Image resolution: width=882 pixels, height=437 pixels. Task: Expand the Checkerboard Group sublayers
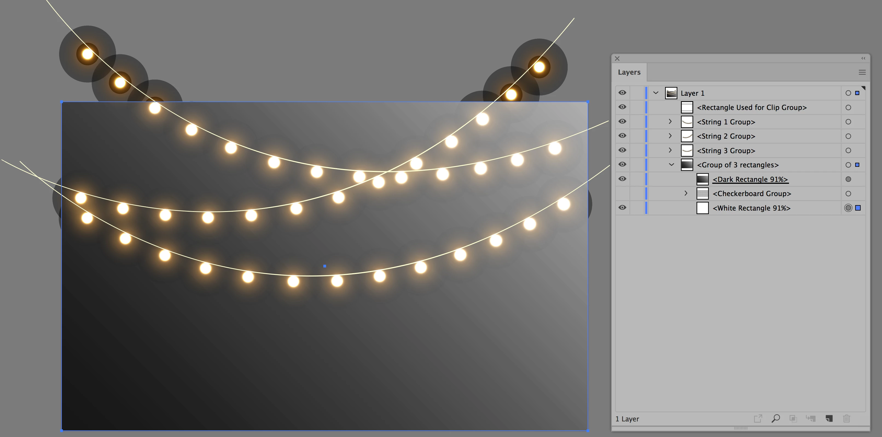point(686,193)
